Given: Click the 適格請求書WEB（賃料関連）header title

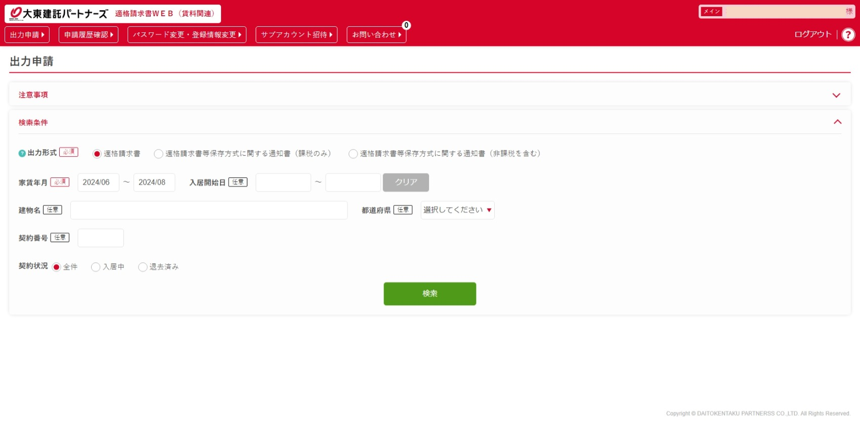Looking at the screenshot, I should [165, 14].
